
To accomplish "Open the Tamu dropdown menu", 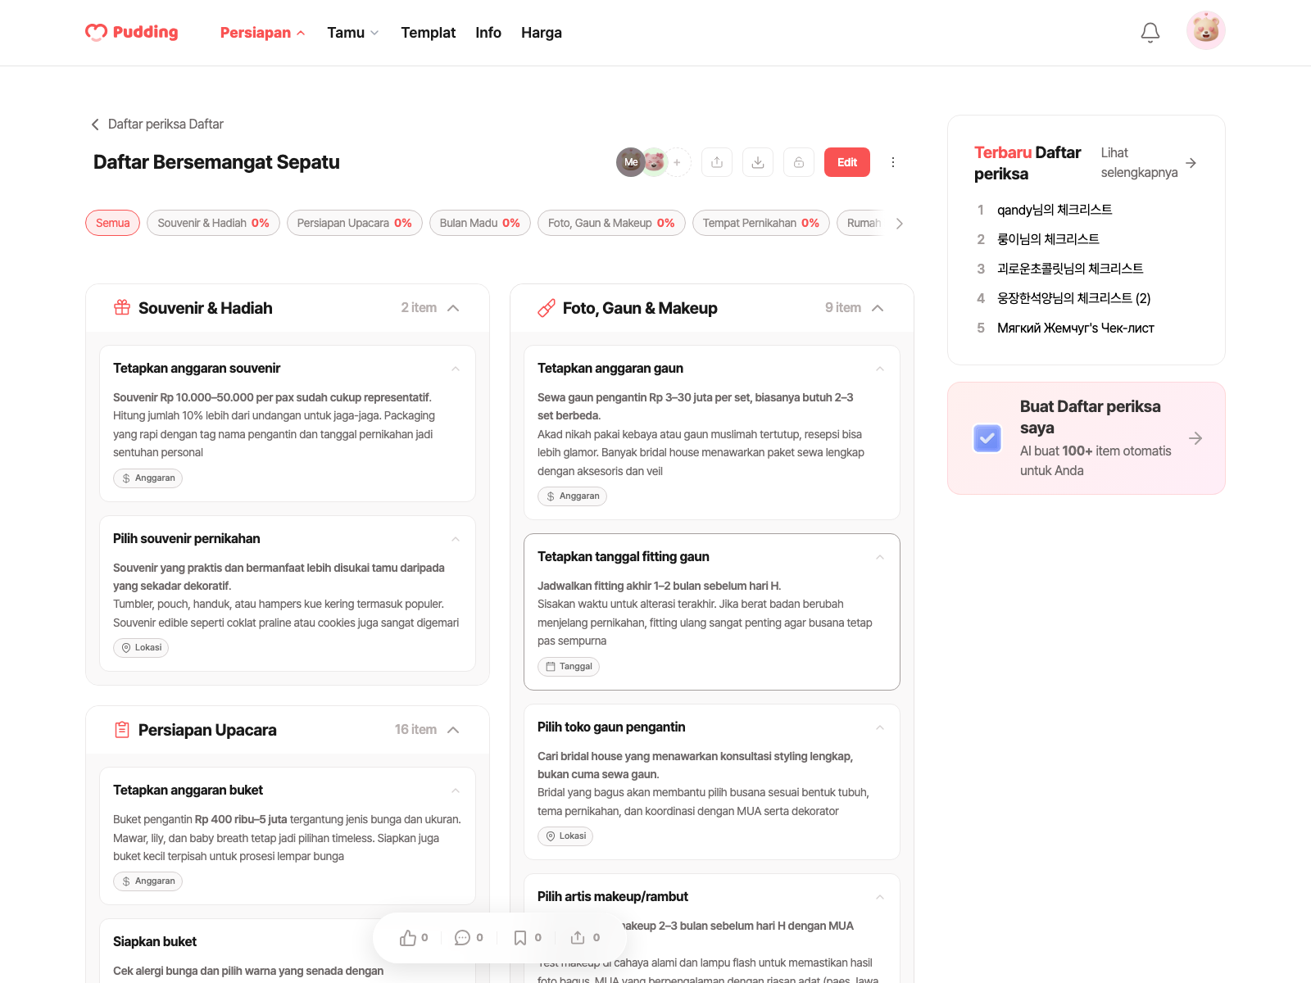I will click(353, 33).
